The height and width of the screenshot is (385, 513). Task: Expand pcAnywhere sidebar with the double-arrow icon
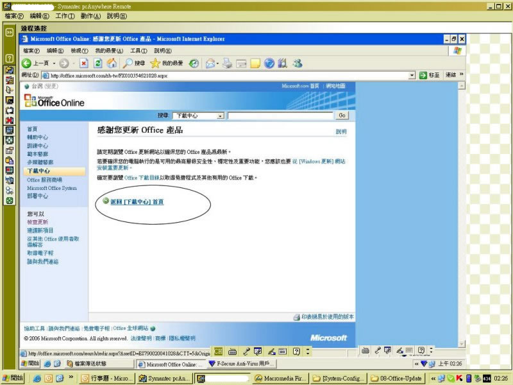(x=10, y=32)
